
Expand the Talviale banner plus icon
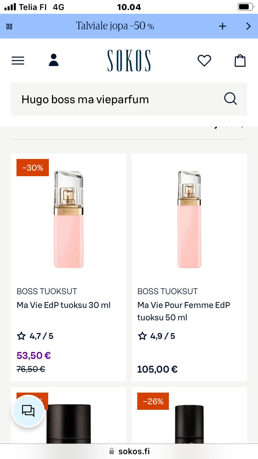click(223, 26)
